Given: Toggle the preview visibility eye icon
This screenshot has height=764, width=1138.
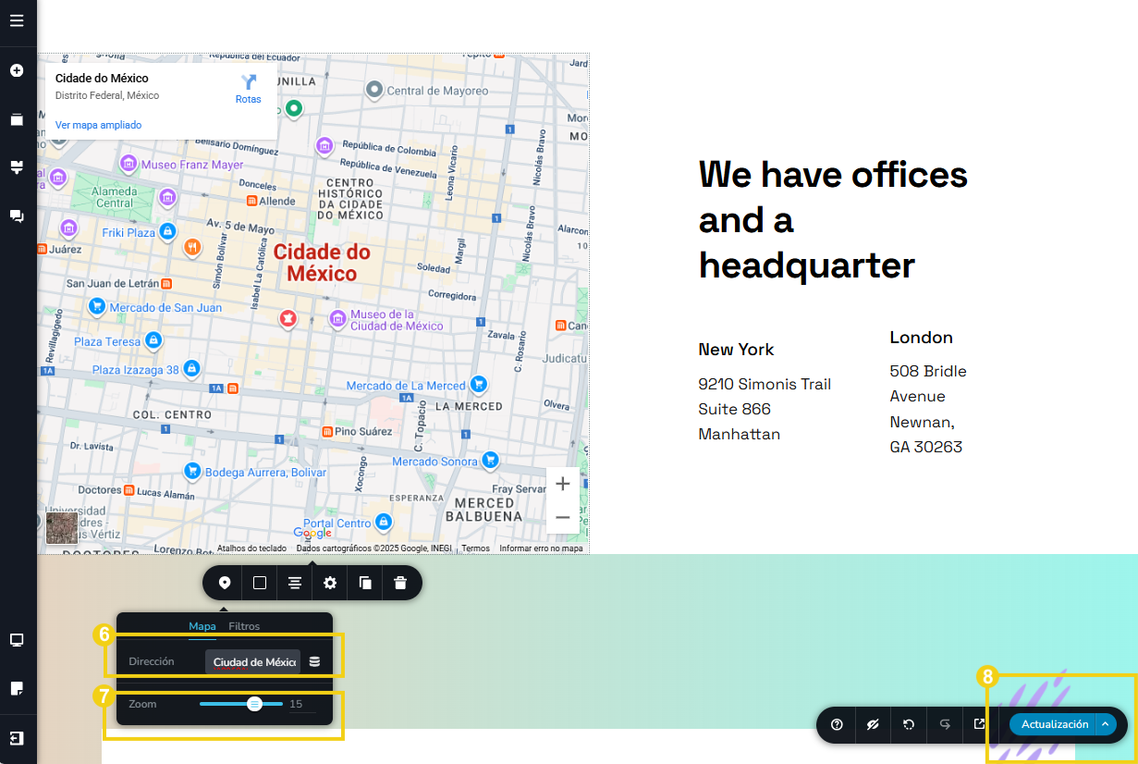Looking at the screenshot, I should 873,724.
